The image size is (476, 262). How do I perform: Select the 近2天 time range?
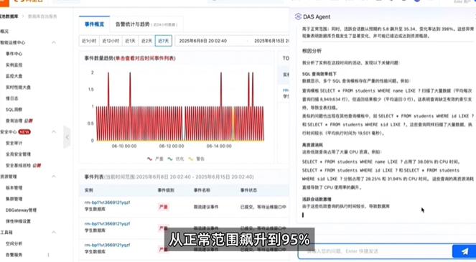point(146,41)
